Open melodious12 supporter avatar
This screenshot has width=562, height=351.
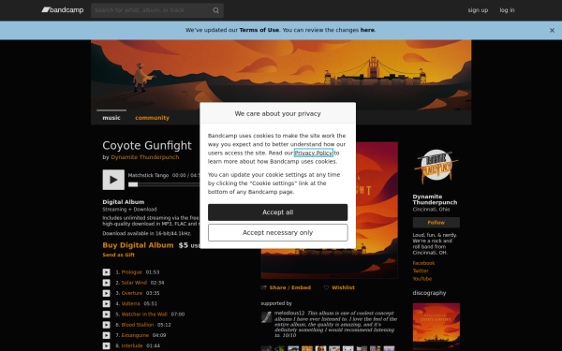tap(266, 317)
